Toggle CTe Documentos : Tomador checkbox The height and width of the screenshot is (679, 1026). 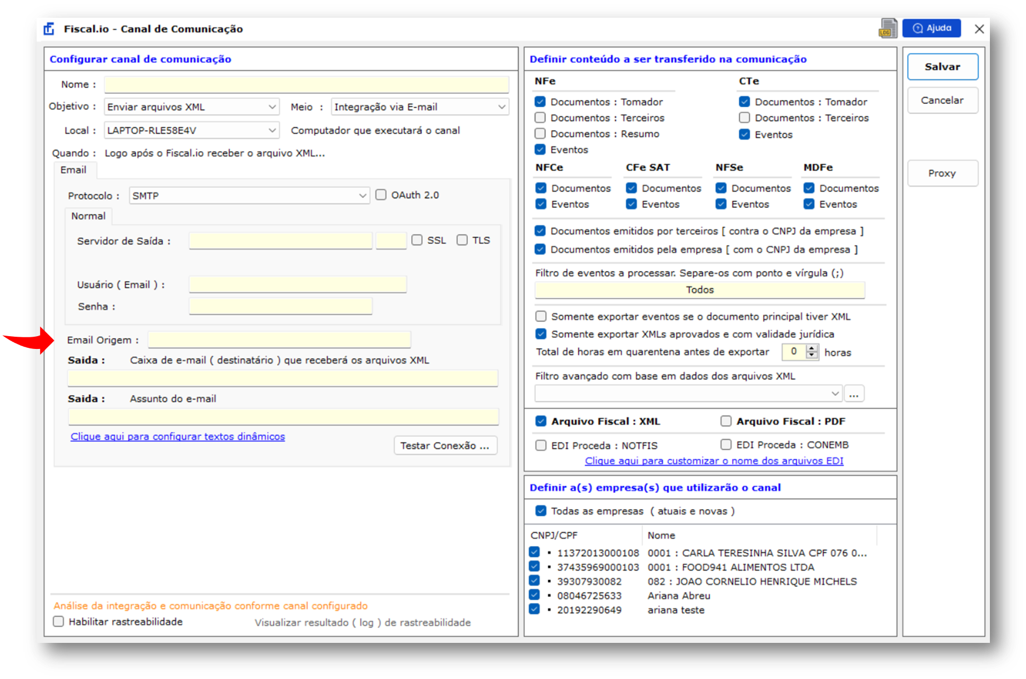tap(745, 102)
